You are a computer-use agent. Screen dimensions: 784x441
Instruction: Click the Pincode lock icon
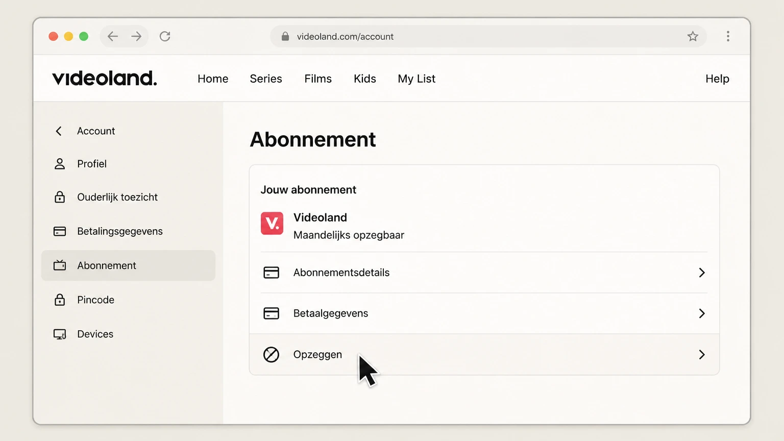(60, 300)
